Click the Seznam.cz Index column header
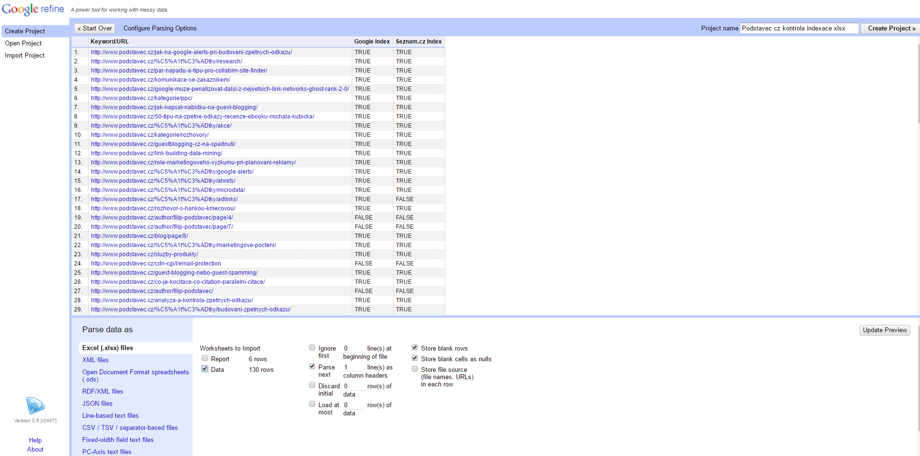 pos(419,42)
